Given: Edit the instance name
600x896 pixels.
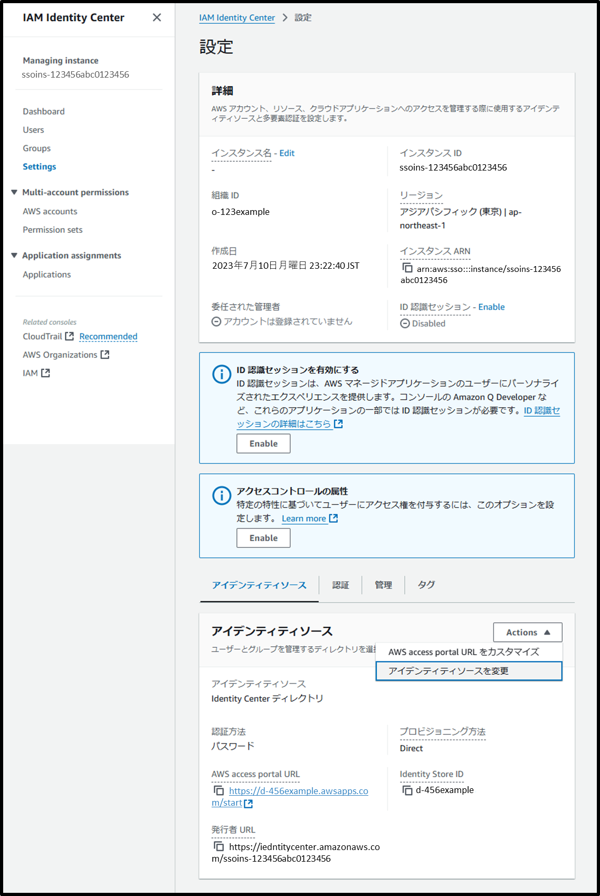Looking at the screenshot, I should click(287, 153).
